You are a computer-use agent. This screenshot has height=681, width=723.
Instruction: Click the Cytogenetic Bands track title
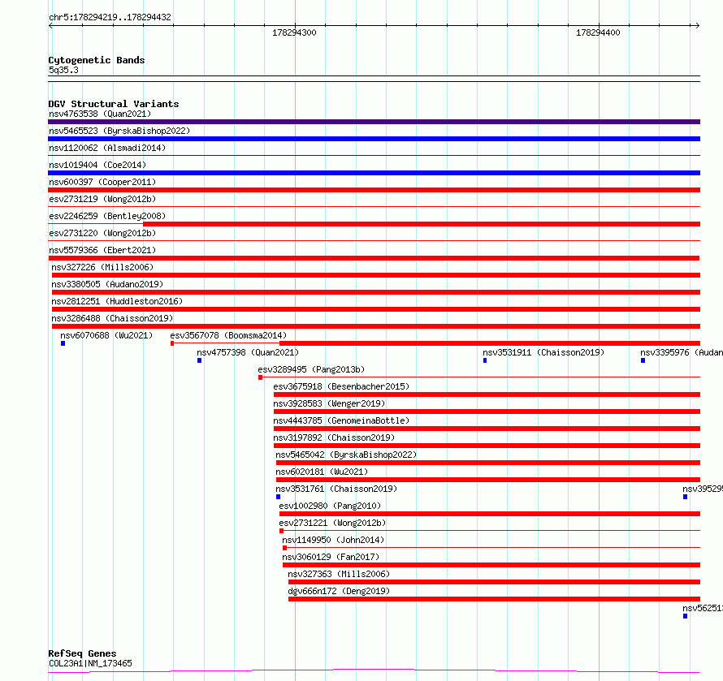97,60
